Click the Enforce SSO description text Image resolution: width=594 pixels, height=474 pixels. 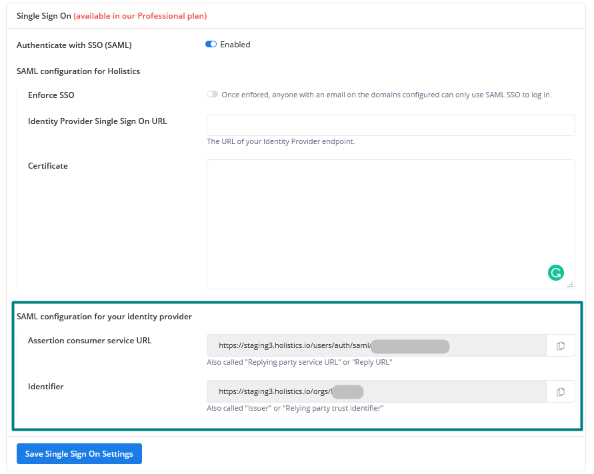click(386, 95)
